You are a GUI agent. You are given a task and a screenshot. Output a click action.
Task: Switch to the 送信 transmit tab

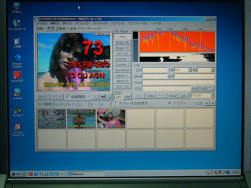73,29
